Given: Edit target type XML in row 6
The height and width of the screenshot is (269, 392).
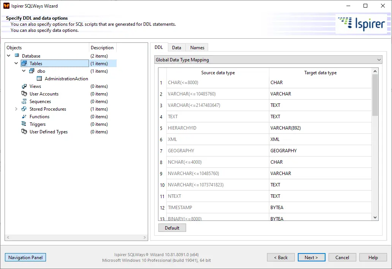Looking at the screenshot, I should pyautogui.click(x=320, y=139).
